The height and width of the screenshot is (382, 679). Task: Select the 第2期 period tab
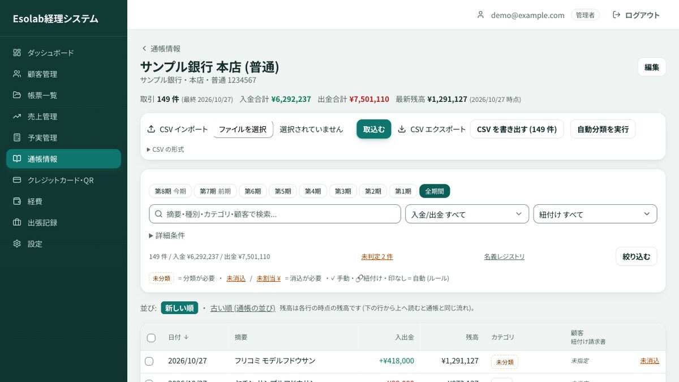[373, 191]
